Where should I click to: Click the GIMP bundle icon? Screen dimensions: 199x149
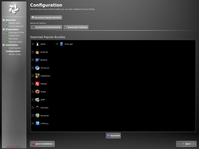37,100
